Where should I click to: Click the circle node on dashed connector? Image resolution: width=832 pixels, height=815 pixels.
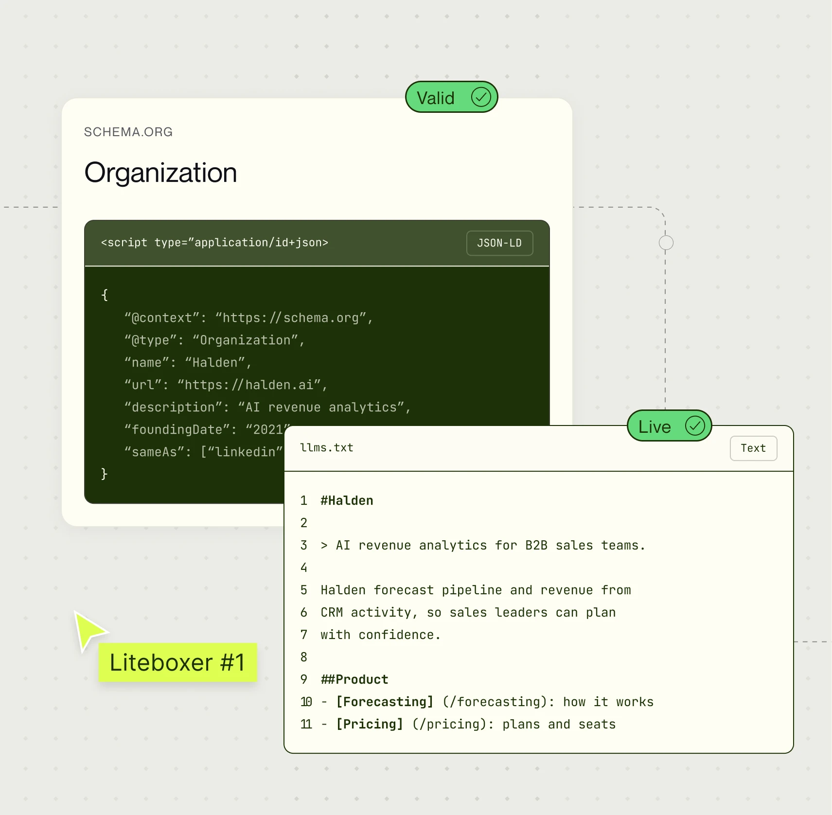pyautogui.click(x=666, y=243)
